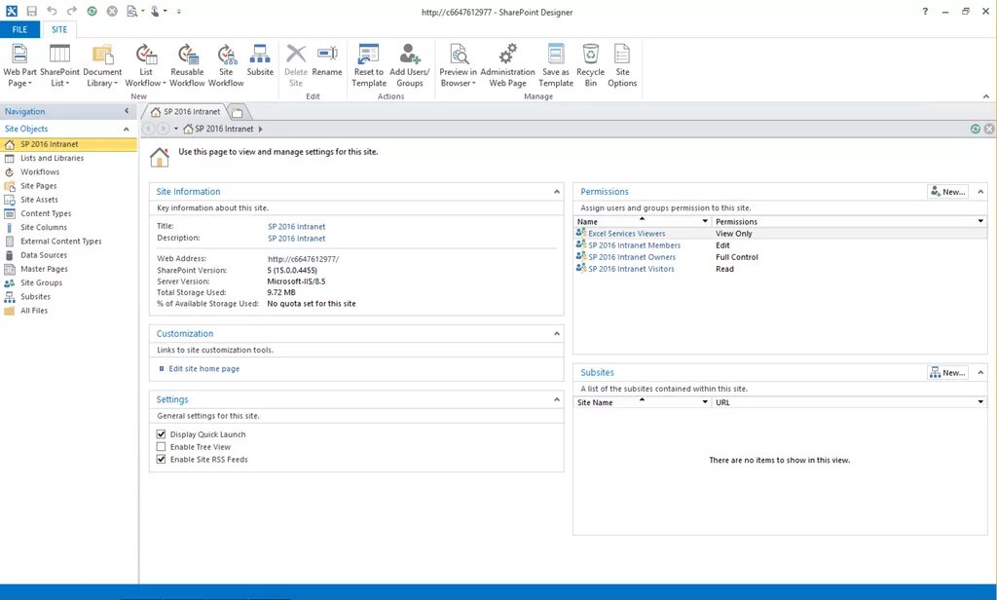Collapse the Navigation pane
Screen dimensions: 997x600
pos(126,111)
